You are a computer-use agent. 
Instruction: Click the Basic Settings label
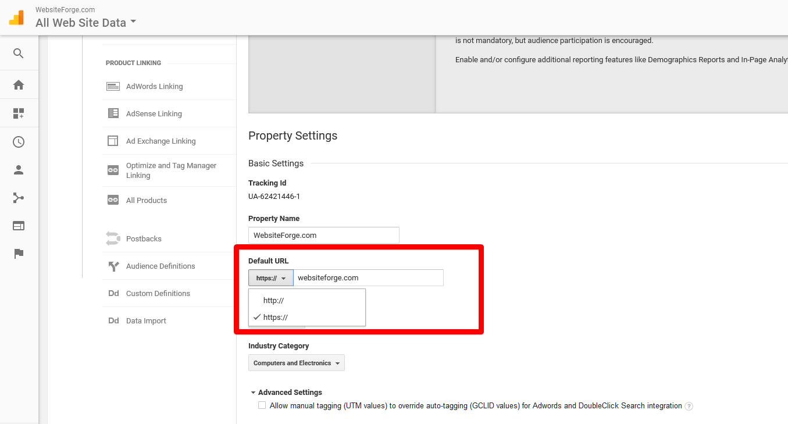276,163
